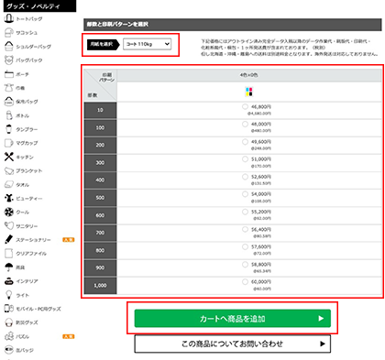Click the quantity cell 300
Screen dimensions: 385x360
coord(100,163)
